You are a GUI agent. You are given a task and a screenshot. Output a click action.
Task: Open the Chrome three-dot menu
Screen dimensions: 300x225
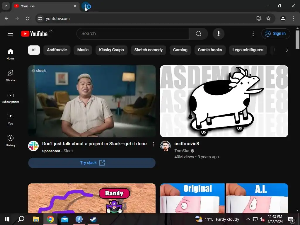[x=294, y=18]
